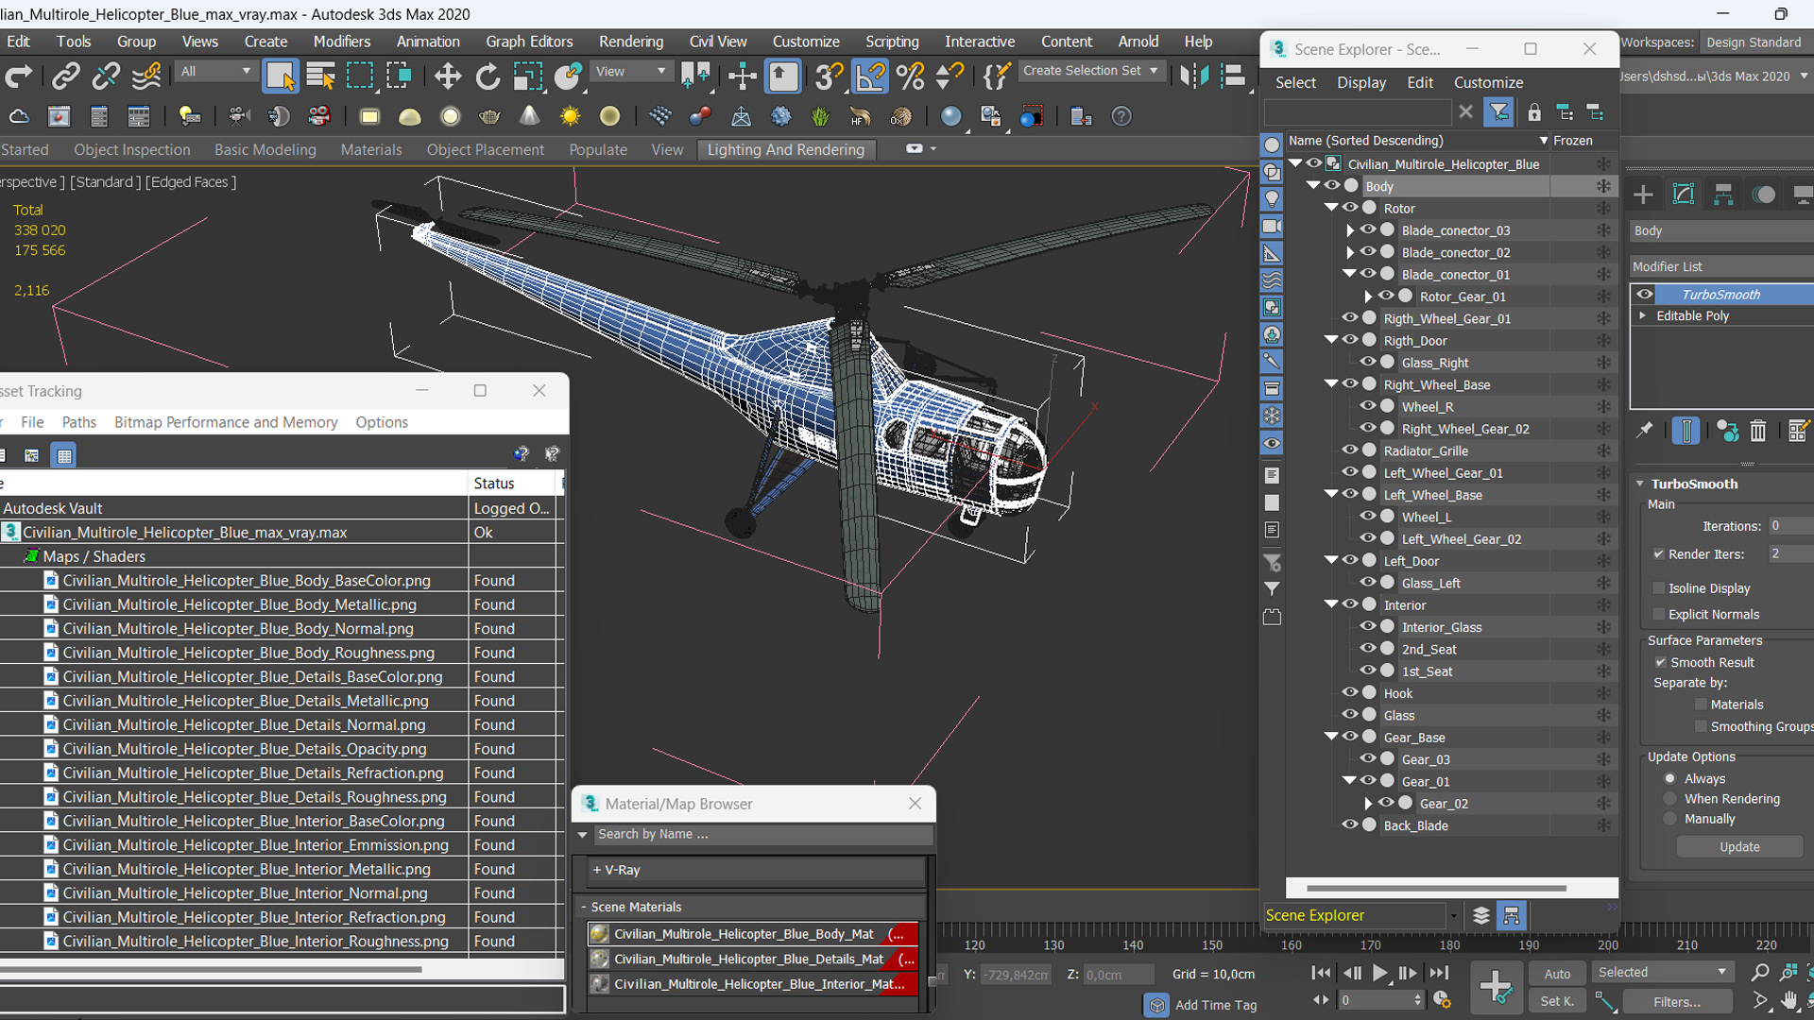Image resolution: width=1814 pixels, height=1020 pixels.
Task: Click Add Time Tag label
Action: pos(1215,1005)
